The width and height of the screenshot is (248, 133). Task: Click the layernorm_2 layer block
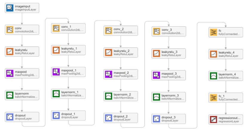tap(121, 96)
